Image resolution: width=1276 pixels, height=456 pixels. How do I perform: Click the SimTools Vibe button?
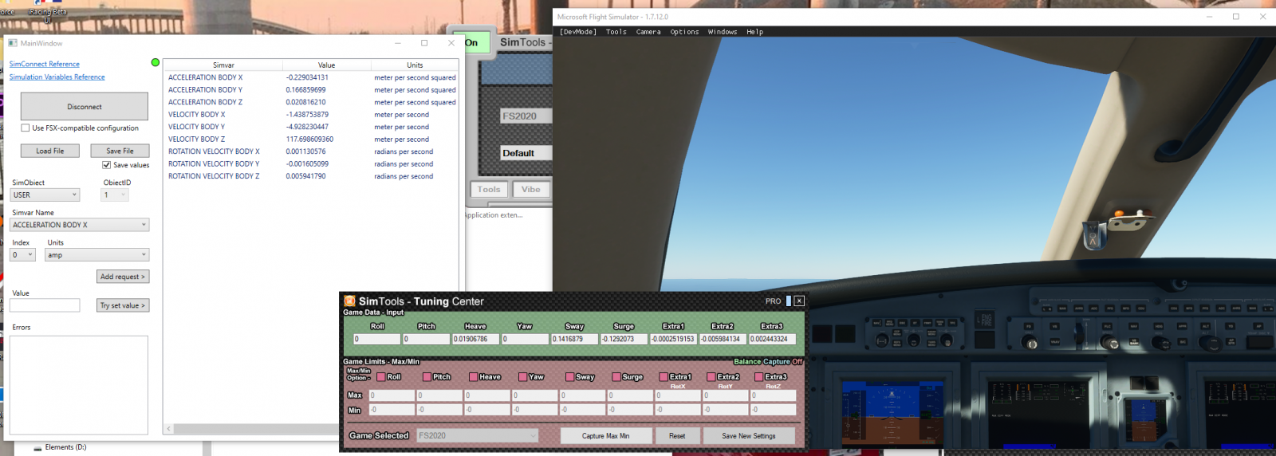[531, 190]
